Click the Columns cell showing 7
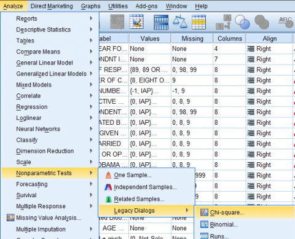 pos(230,60)
